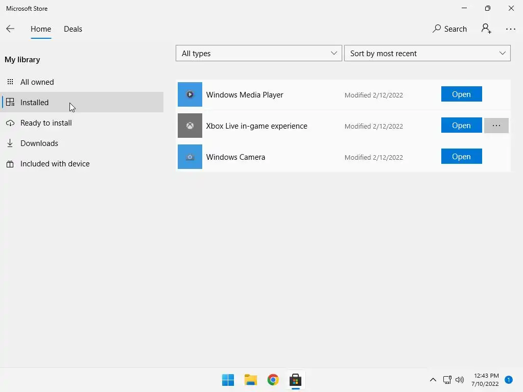Open the Home tab
The height and width of the screenshot is (392, 523).
[x=41, y=29]
